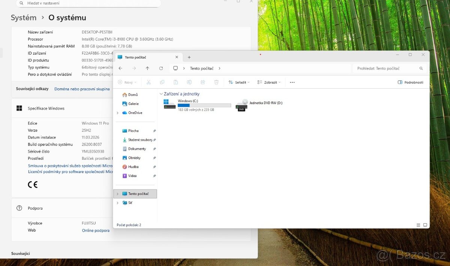Open the Online podpora link

coord(96,230)
